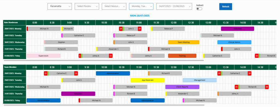The width and height of the screenshot is (280, 107).
Task: Open Kate Henderson's Monday Rebecca P appointment
Action: pyautogui.click(x=168, y=29)
